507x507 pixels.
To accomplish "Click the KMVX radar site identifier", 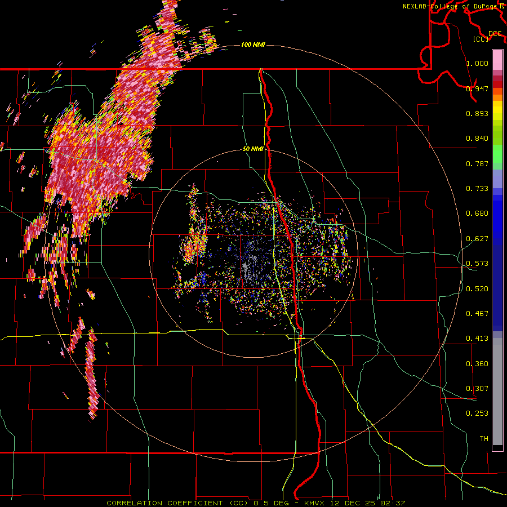I will pos(315,503).
